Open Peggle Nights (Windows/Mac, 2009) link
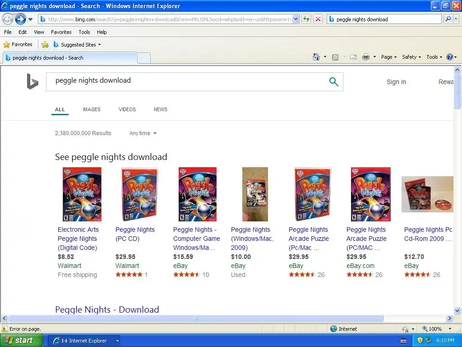The image size is (462, 347). (252, 239)
